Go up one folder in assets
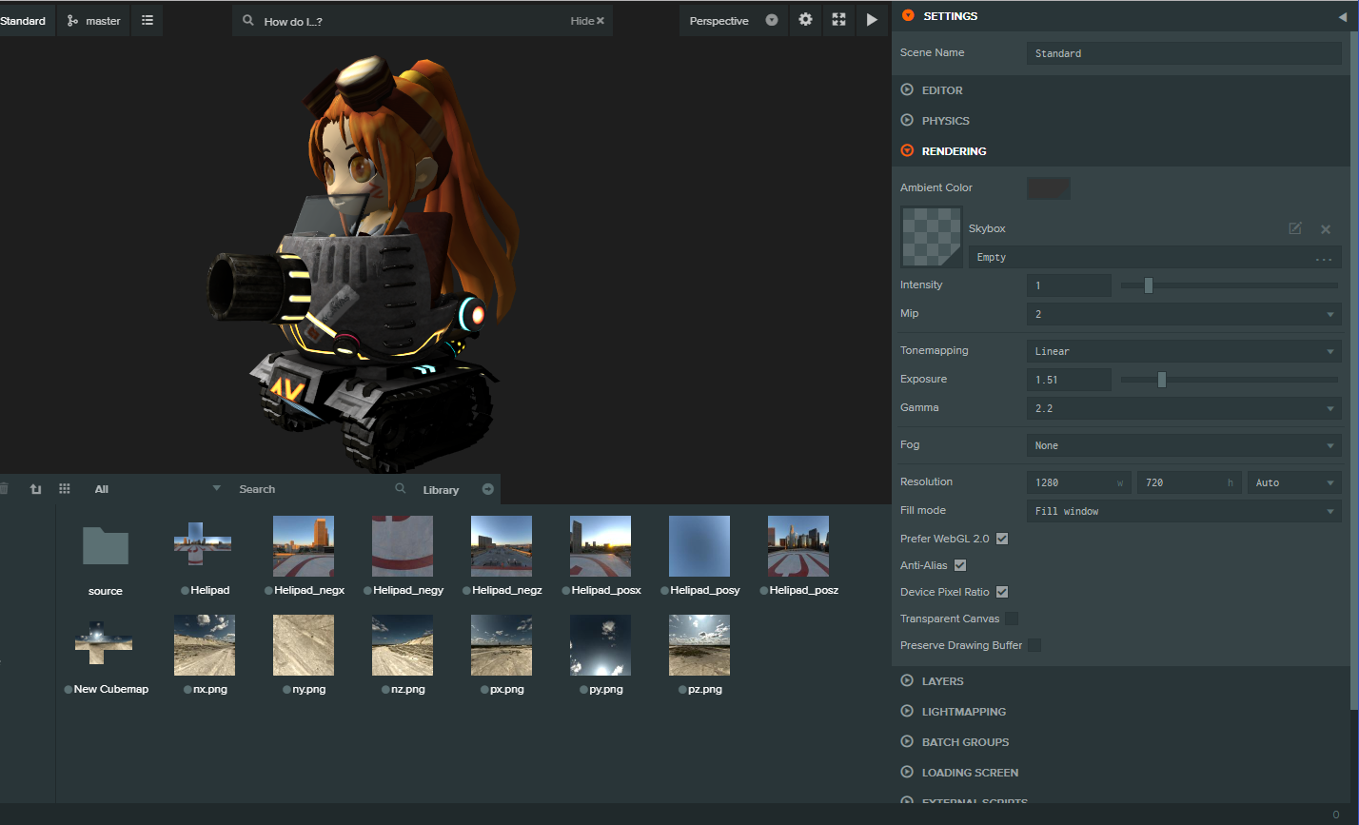The width and height of the screenshot is (1359, 825). coord(35,489)
